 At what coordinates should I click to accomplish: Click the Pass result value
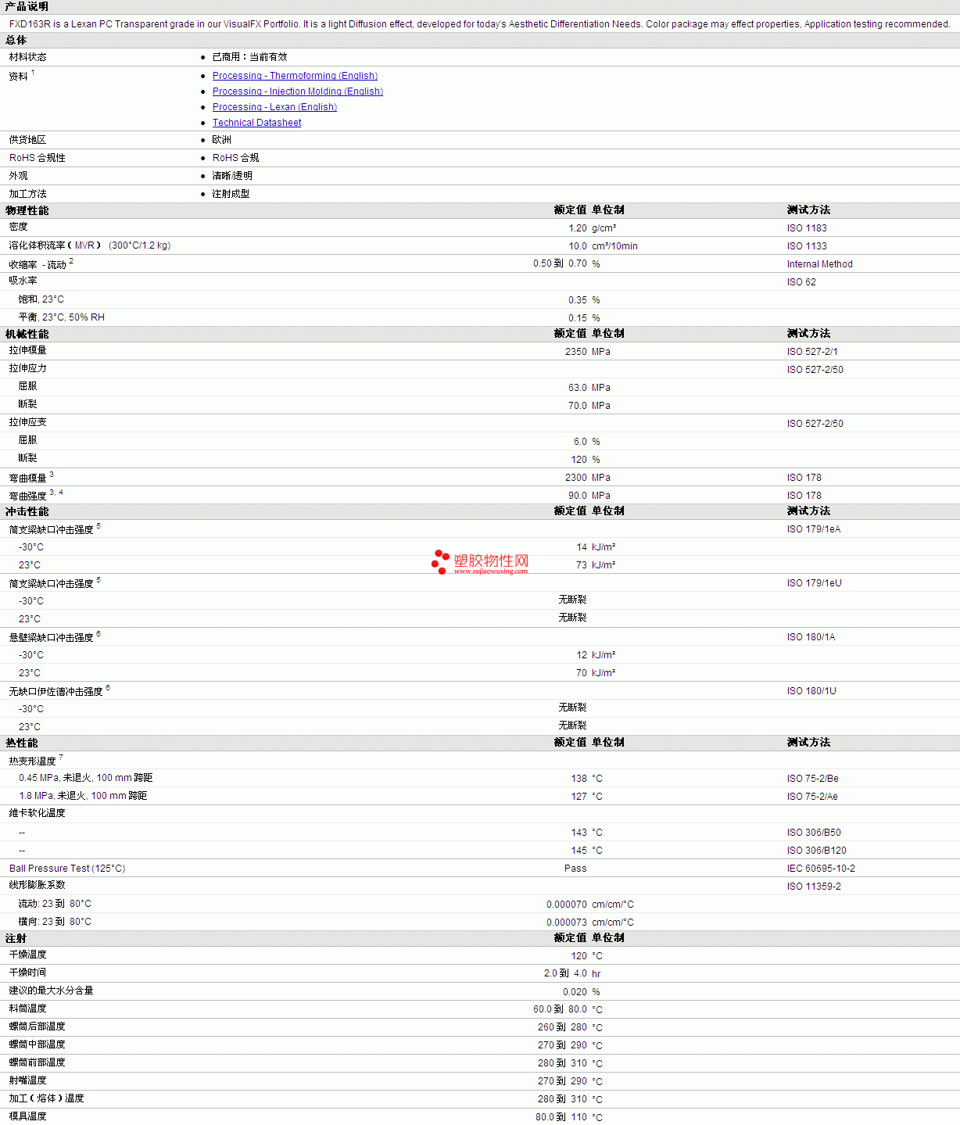(x=575, y=869)
